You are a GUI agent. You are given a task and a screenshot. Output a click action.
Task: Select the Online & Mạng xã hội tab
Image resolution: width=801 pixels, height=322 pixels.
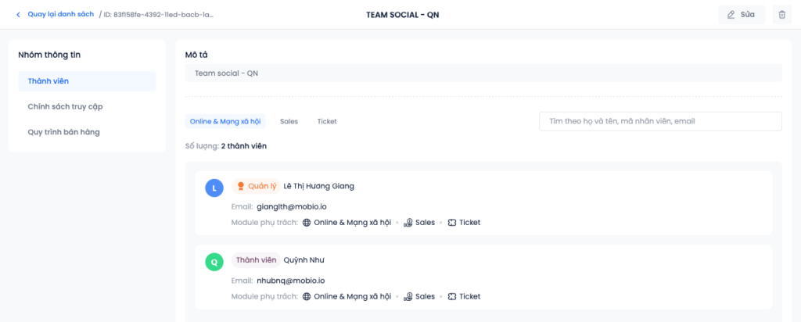click(225, 121)
